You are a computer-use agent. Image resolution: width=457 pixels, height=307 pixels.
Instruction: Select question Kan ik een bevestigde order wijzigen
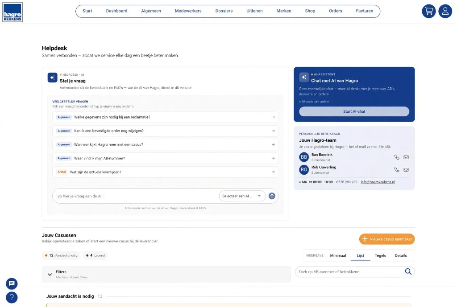pyautogui.click(x=165, y=131)
